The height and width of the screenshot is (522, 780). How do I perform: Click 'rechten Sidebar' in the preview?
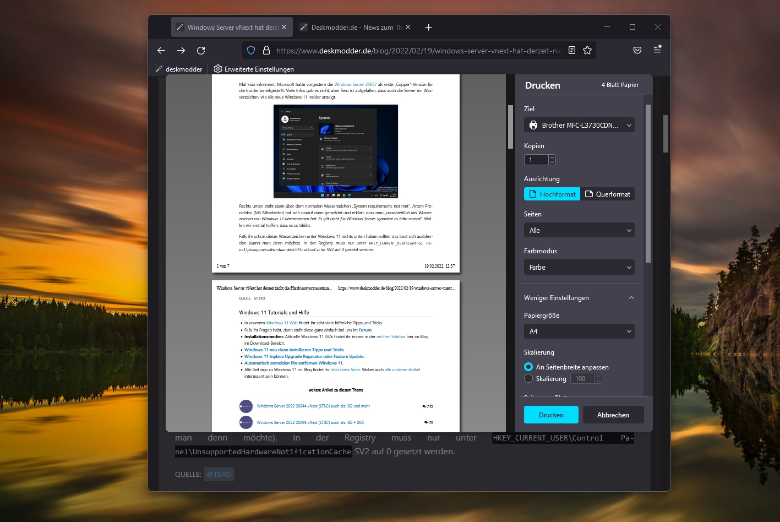pos(391,336)
